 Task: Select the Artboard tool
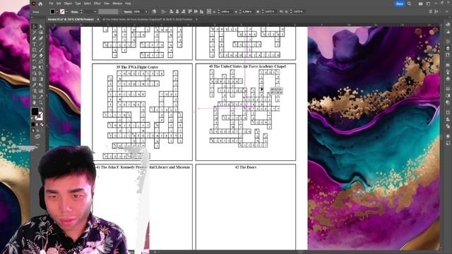coord(35,96)
